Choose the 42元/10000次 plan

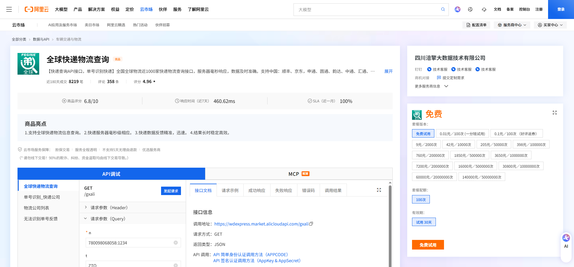tap(459, 144)
